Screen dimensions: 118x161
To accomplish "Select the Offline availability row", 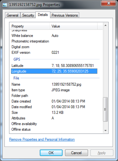I will [54, 124].
